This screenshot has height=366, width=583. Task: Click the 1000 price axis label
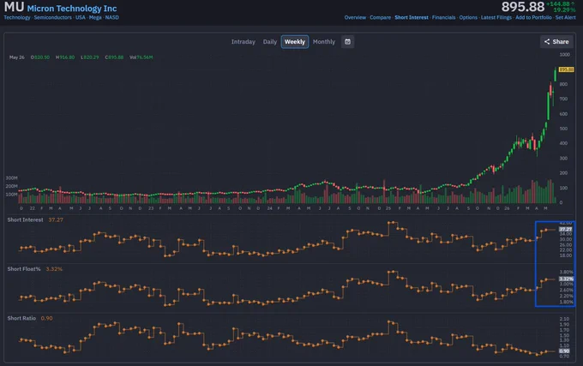click(x=564, y=55)
